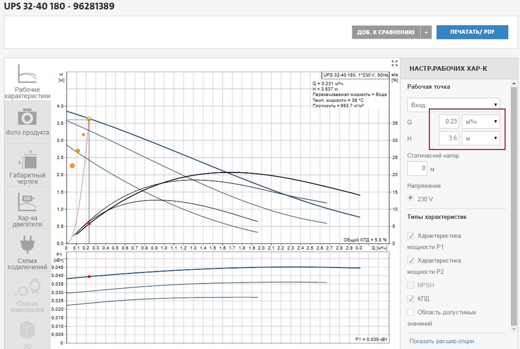Expand the arrow next to Доб. к сравнению
520x349 pixels.
click(x=426, y=32)
